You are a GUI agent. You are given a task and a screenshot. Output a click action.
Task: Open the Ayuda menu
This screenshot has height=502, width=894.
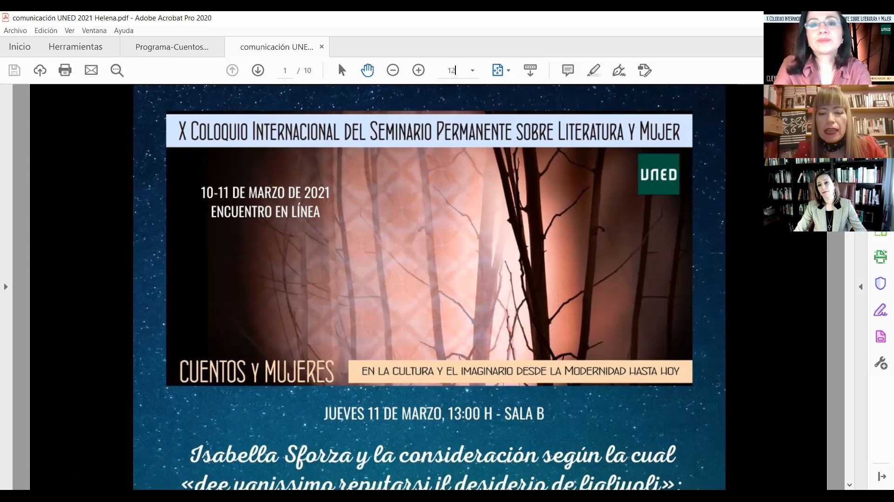point(124,31)
